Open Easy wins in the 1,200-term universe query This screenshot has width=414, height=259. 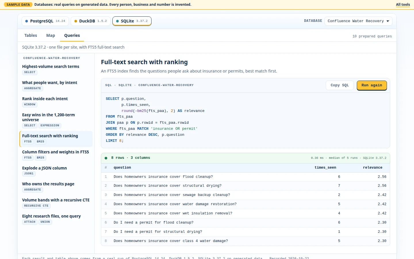click(x=56, y=120)
